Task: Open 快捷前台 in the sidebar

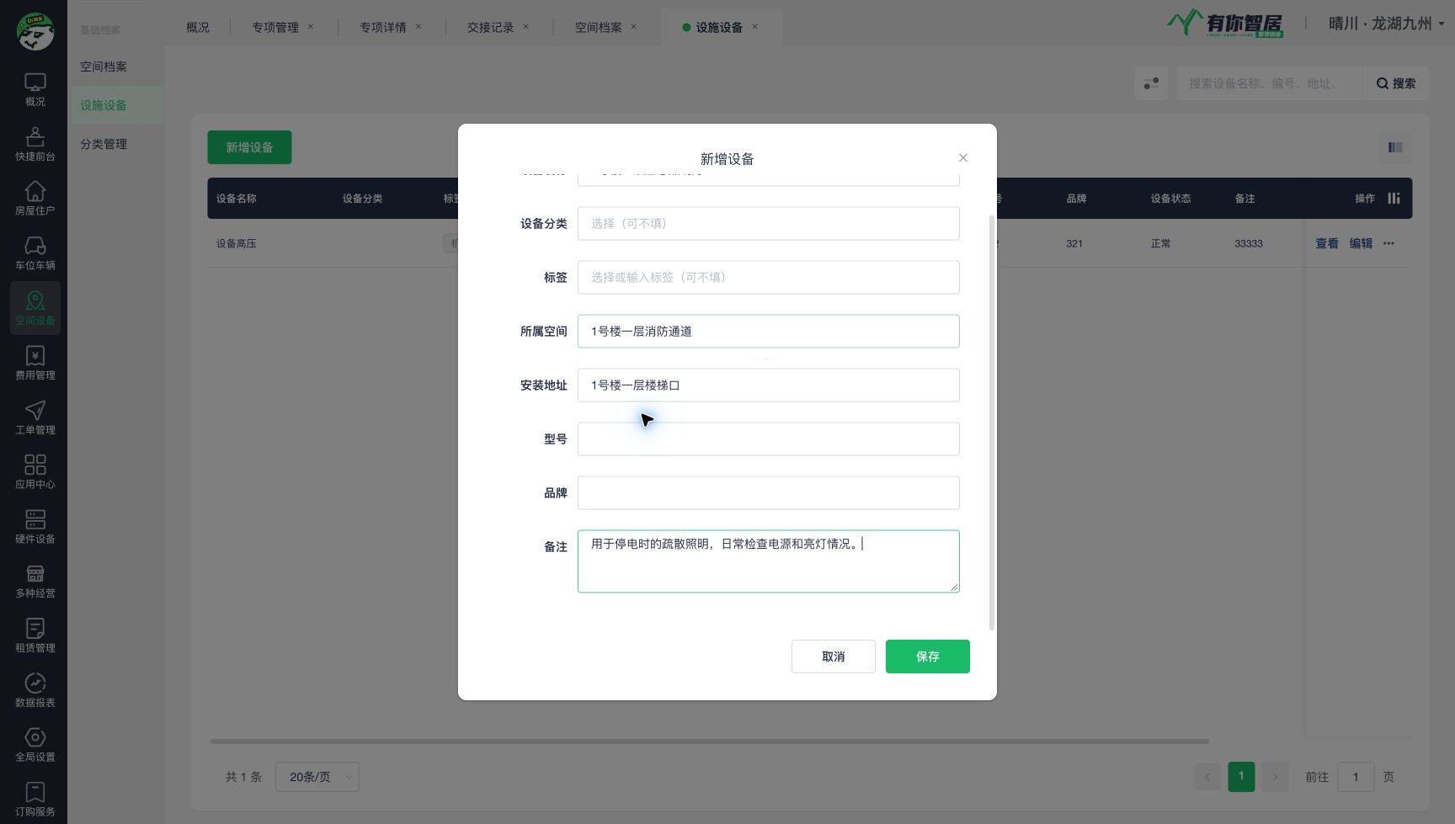Action: pyautogui.click(x=35, y=144)
